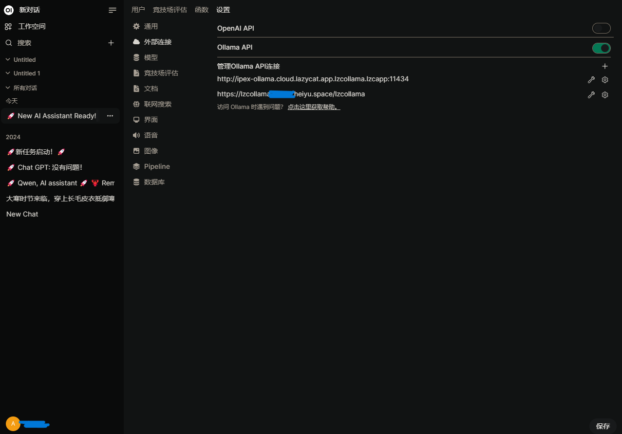Open the three-dots menu for New AI Assistant Ready
Screen dimensions: 622x434
point(110,116)
